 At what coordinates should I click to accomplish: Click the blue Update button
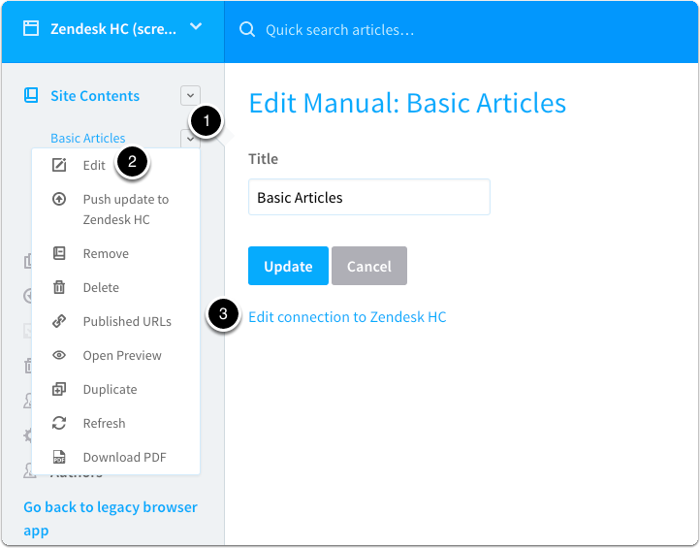(x=288, y=266)
